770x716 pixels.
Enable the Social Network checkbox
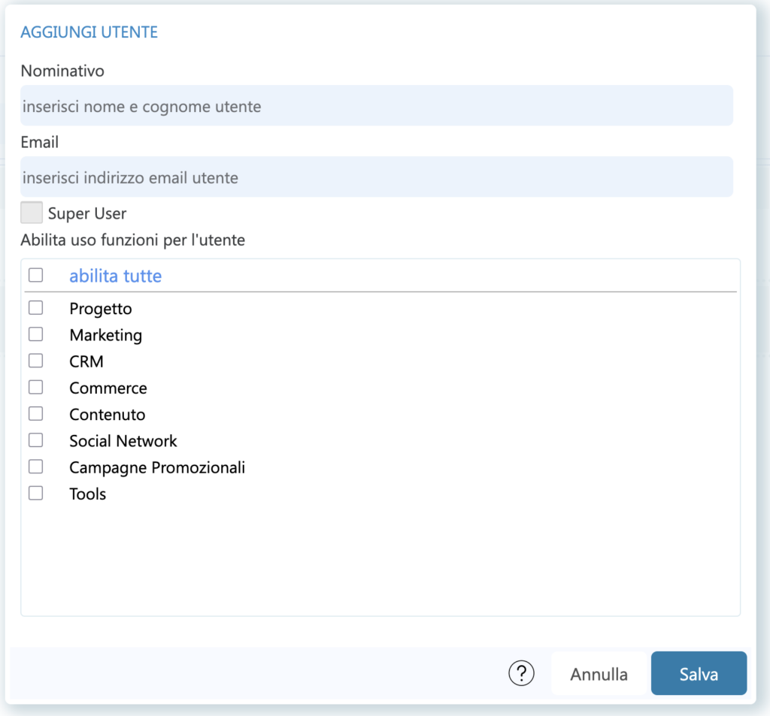point(36,440)
